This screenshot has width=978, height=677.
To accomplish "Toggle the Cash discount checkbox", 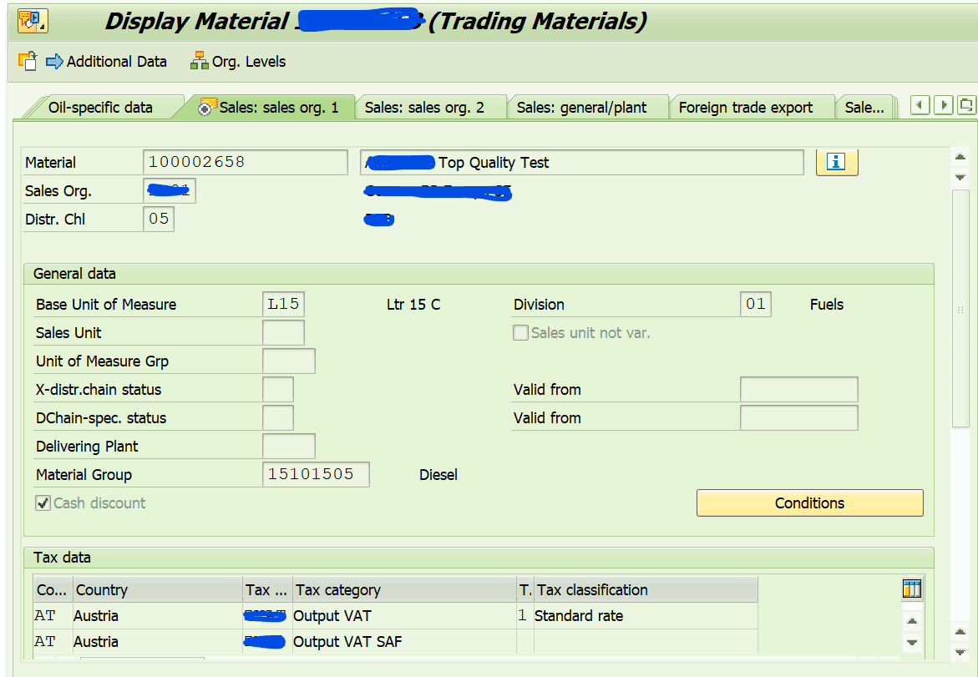I will click(x=42, y=503).
